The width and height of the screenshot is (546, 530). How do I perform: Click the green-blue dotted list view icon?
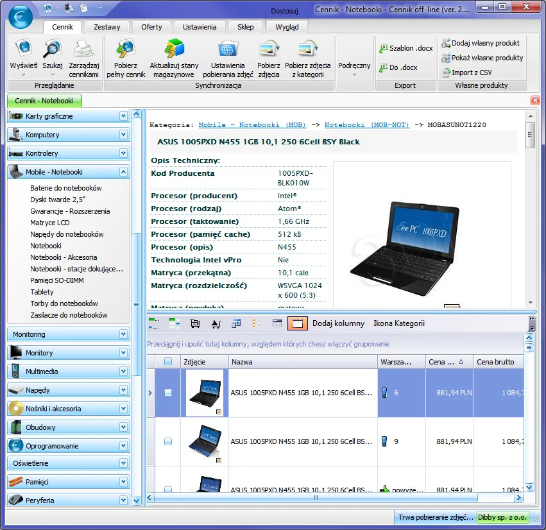[x=153, y=323]
